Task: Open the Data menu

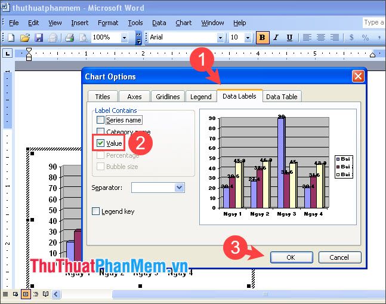Action: click(159, 23)
